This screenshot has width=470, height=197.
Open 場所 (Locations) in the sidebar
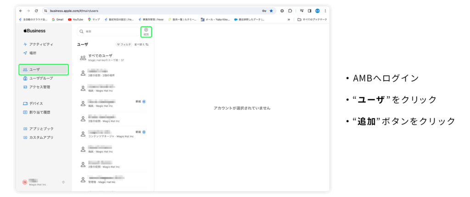pyautogui.click(x=33, y=53)
